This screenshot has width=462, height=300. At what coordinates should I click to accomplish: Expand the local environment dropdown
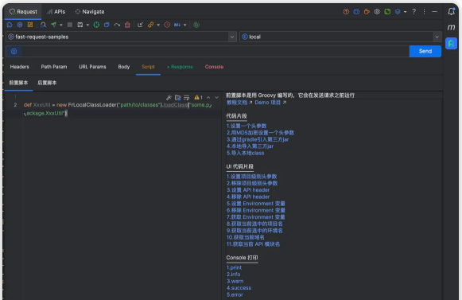(x=437, y=37)
